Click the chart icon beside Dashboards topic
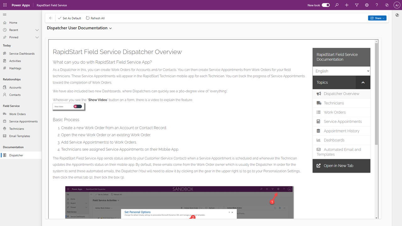The height and width of the screenshot is (226, 402). 318,140
